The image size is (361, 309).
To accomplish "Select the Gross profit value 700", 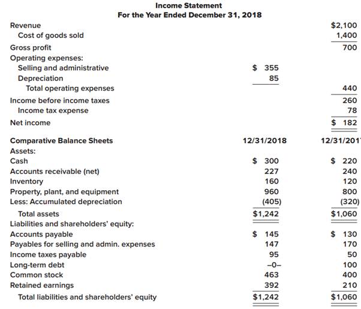I will pyautogui.click(x=350, y=47).
